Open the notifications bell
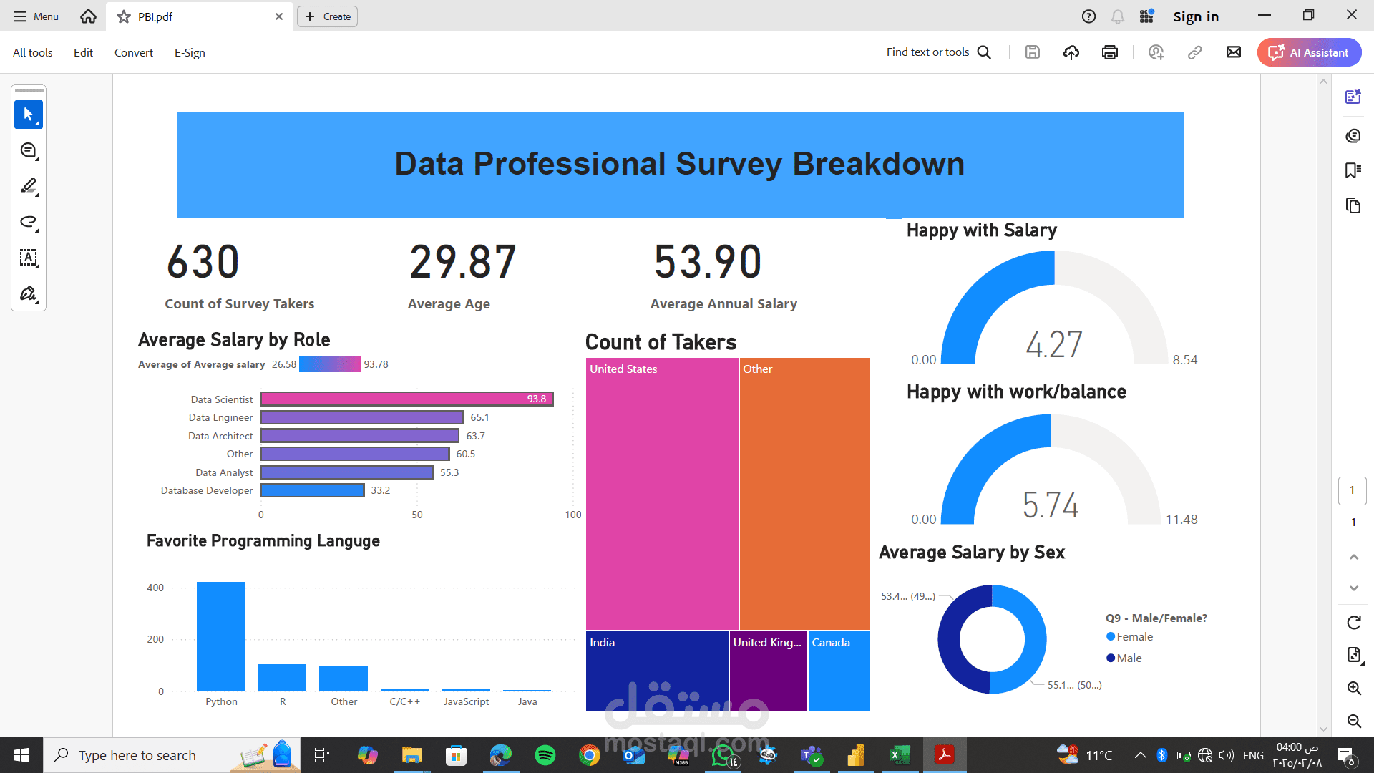 [1118, 16]
